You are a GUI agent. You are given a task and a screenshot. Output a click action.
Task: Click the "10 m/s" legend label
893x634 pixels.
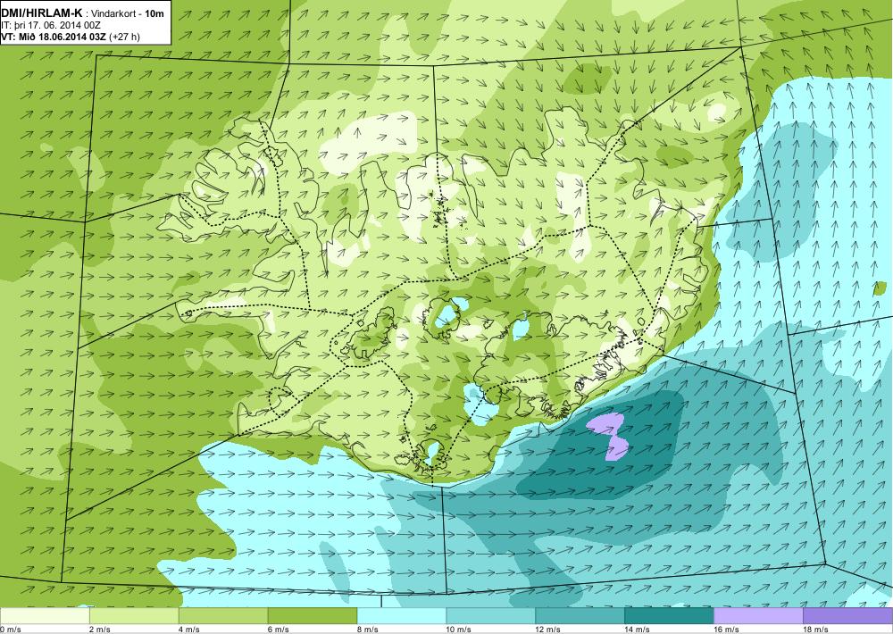(x=459, y=630)
